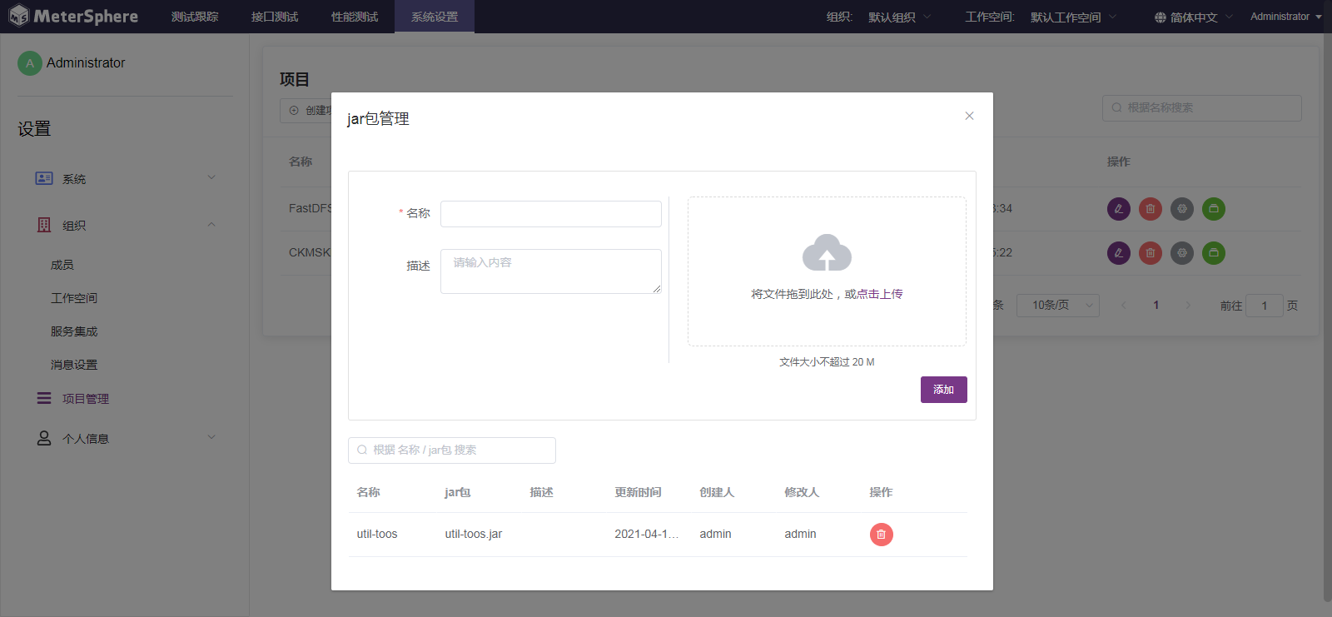Click the jar包 column header
Image resolution: width=1332 pixels, height=617 pixels.
tap(458, 492)
